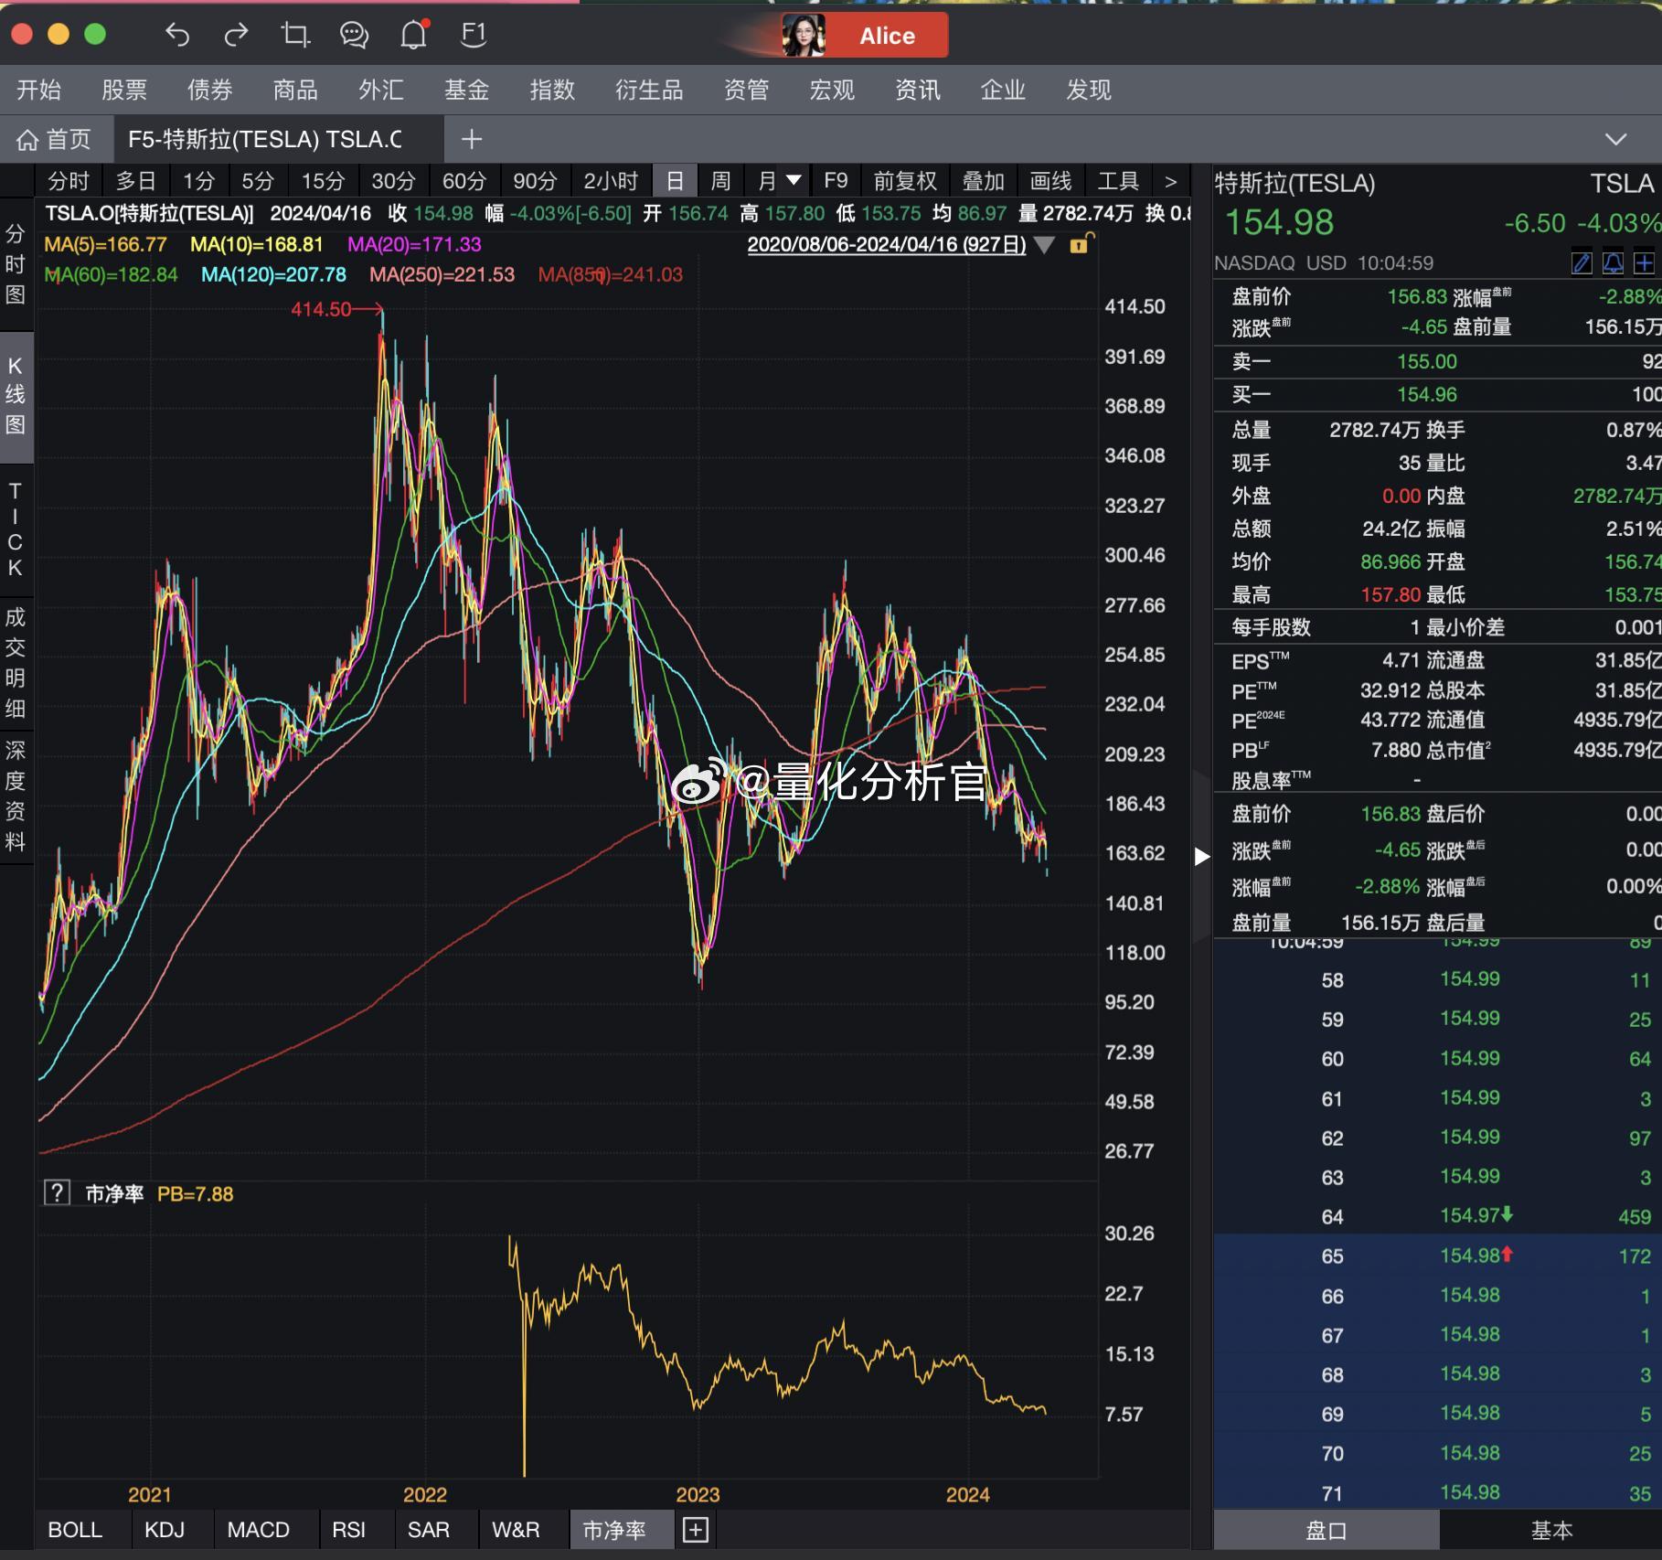Click the MA(5)=166.77 label

106,245
